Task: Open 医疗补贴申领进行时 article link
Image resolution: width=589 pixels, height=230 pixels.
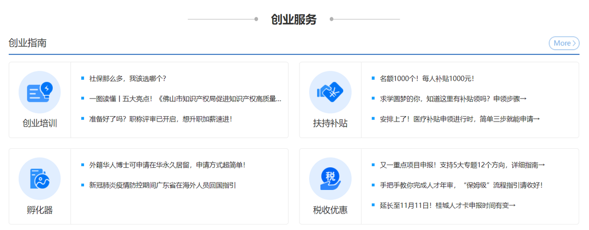Action: pos(460,119)
